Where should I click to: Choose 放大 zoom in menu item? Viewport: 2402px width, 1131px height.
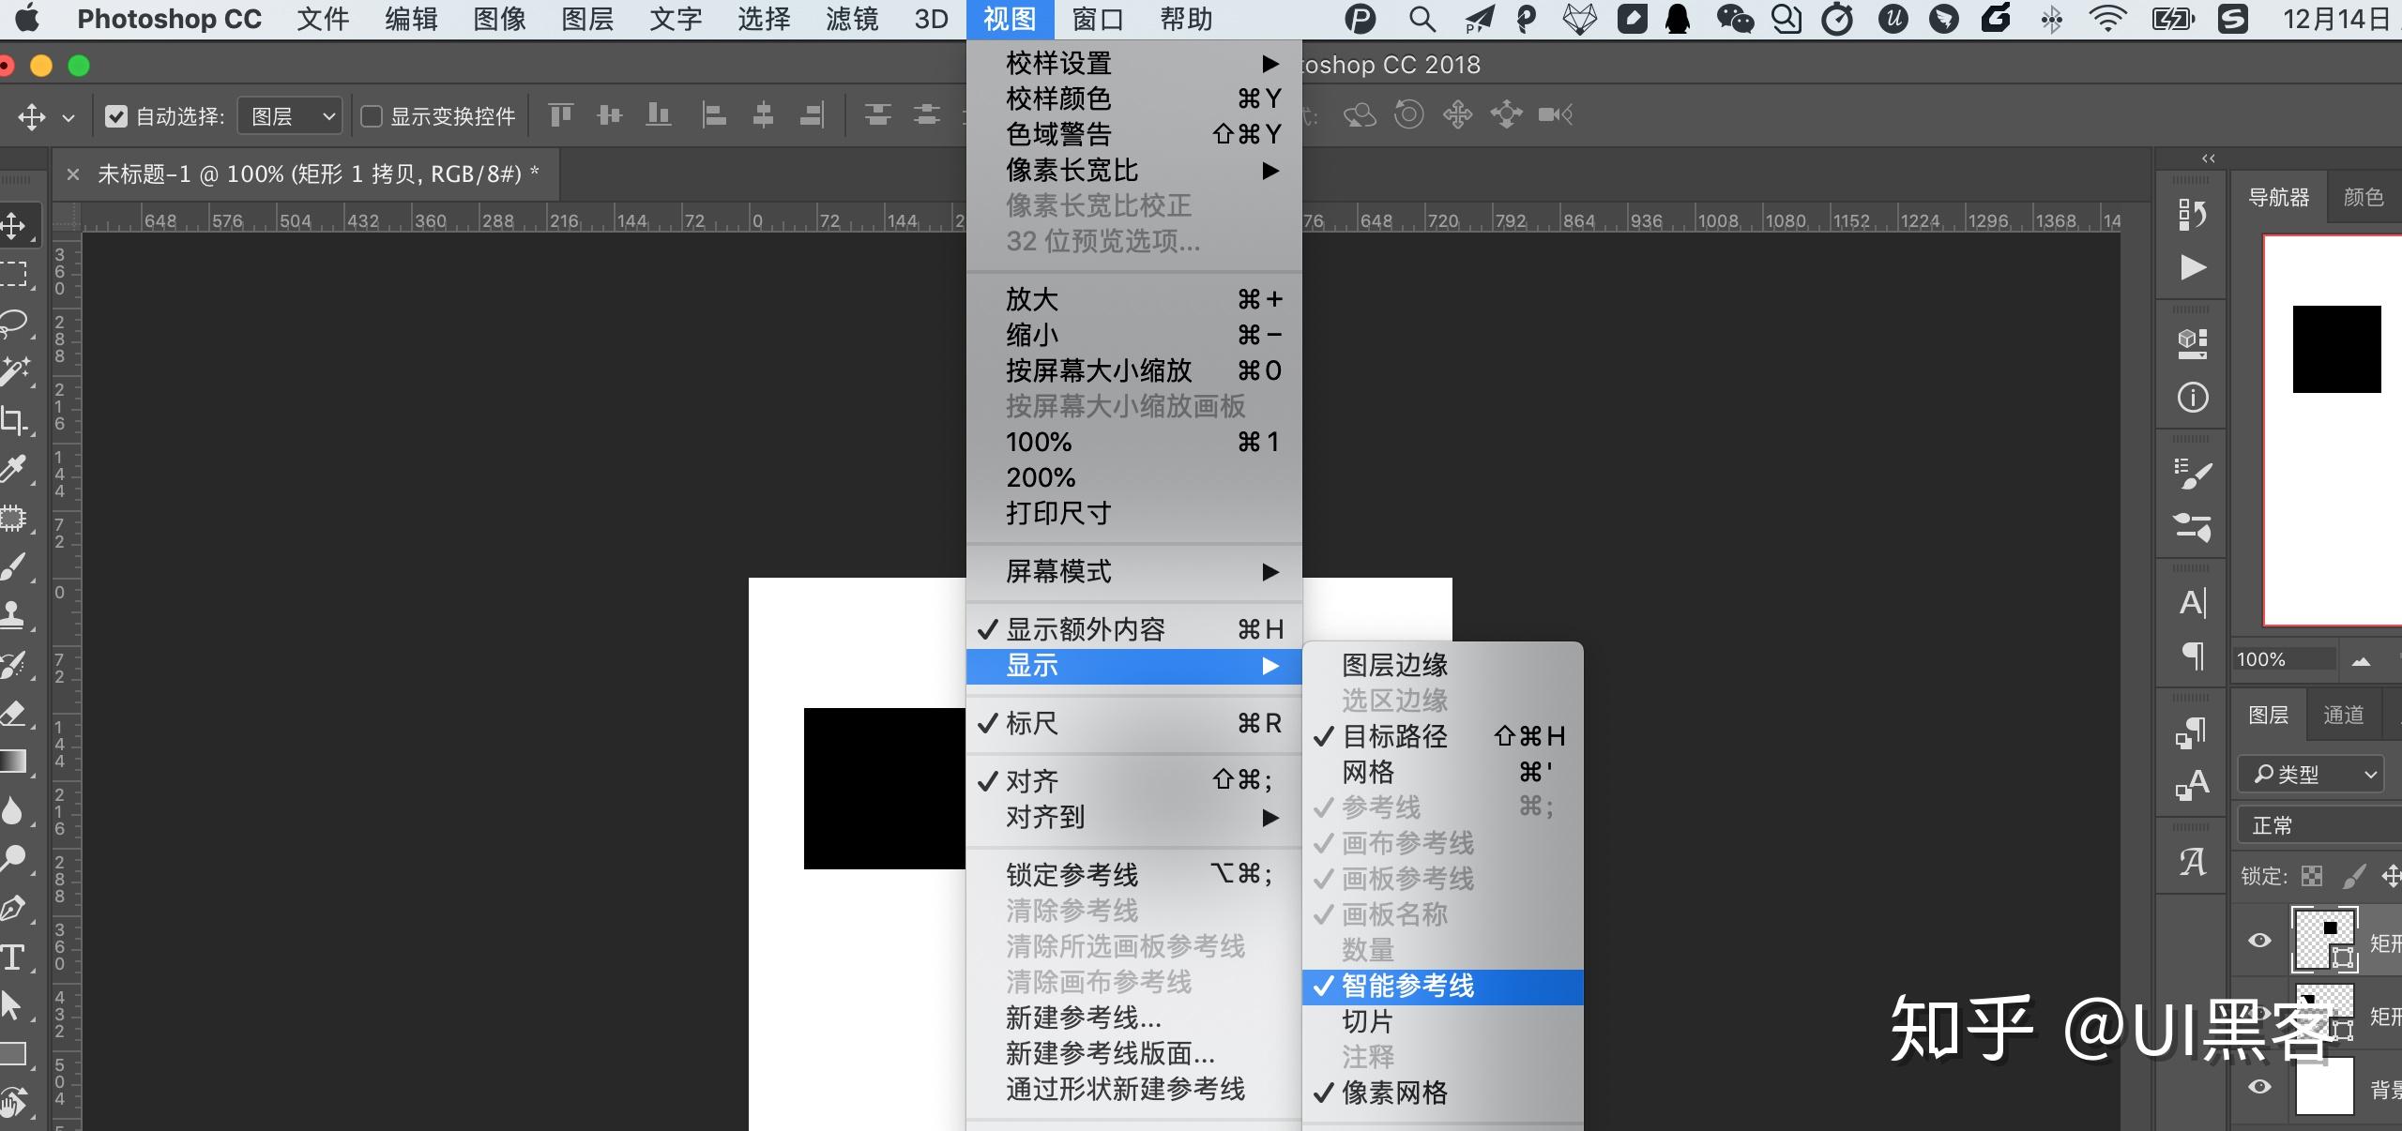coord(1134,299)
